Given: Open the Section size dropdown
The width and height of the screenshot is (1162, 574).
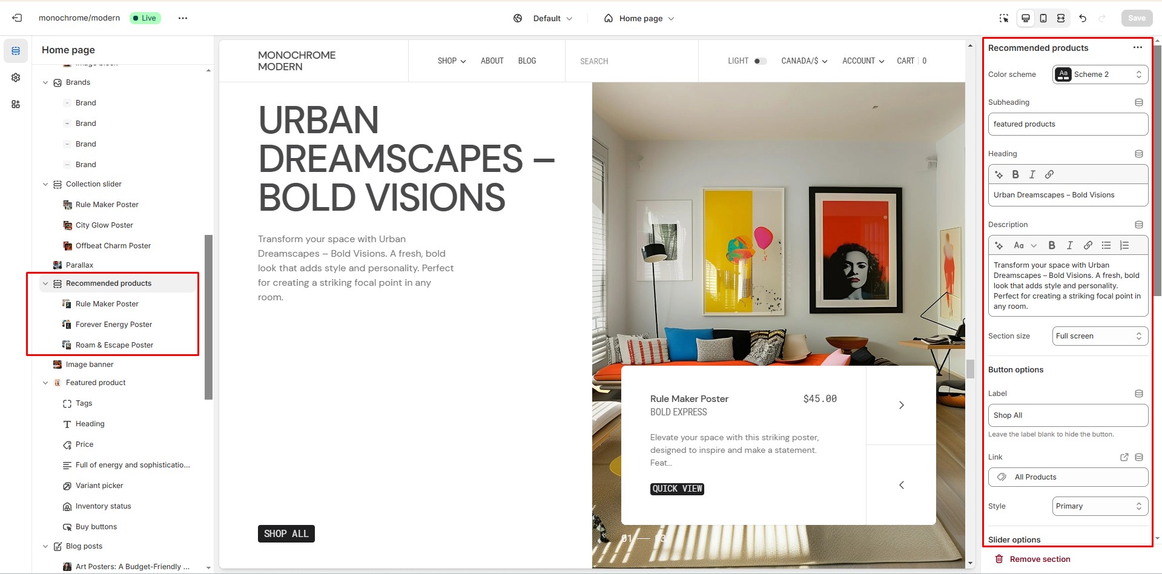Looking at the screenshot, I should pyautogui.click(x=1100, y=336).
